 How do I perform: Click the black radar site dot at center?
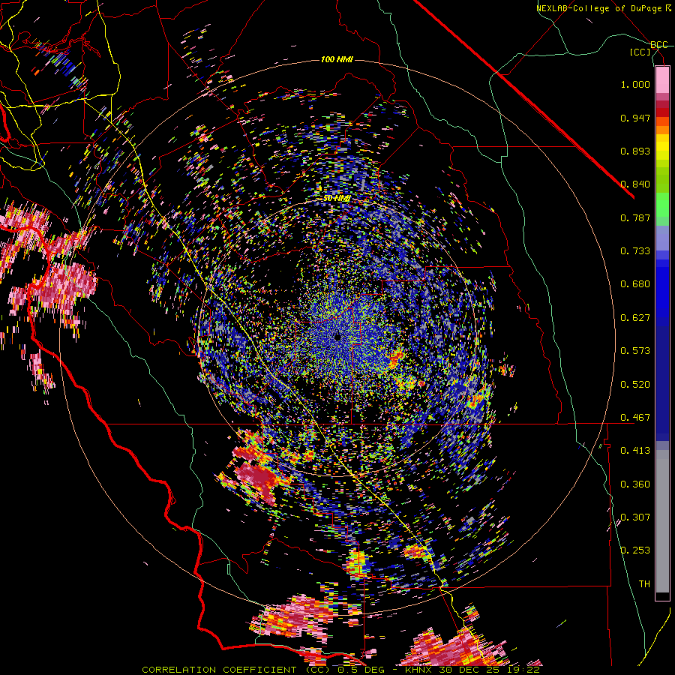click(x=337, y=337)
